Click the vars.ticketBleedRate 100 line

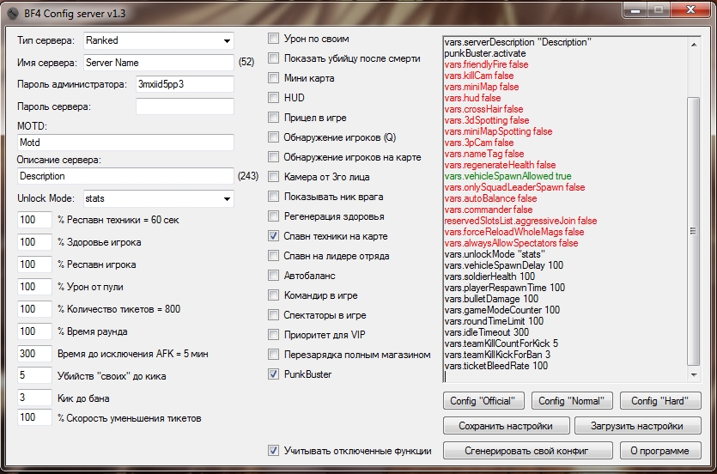[495, 366]
